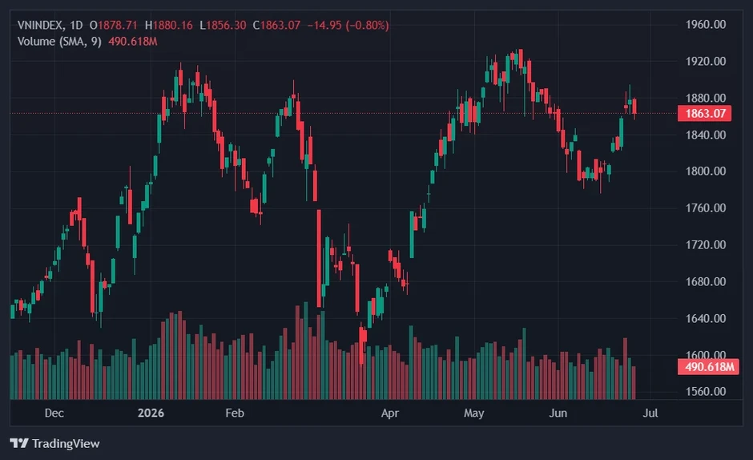The height and width of the screenshot is (460, 753).
Task: Click the Jul time axis label
Action: tap(650, 413)
